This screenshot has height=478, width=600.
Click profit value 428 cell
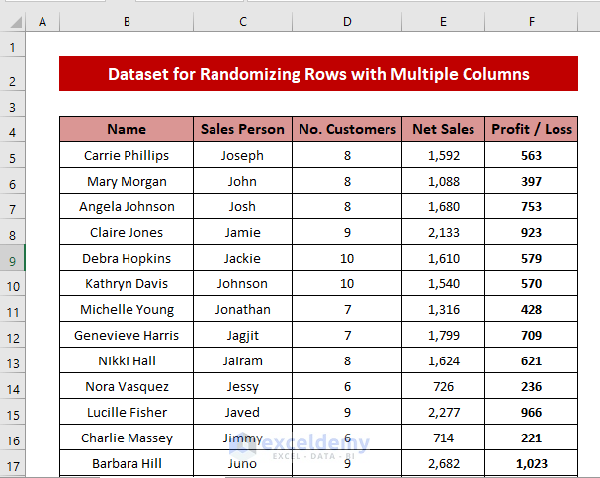tap(531, 309)
